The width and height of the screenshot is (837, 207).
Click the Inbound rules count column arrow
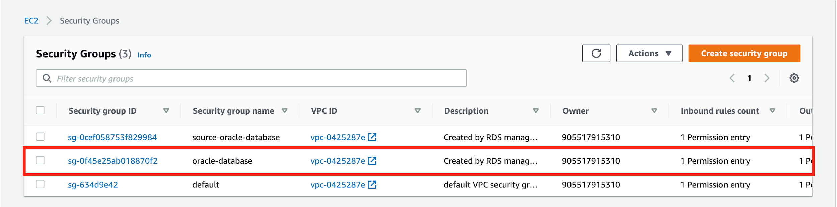pyautogui.click(x=773, y=111)
